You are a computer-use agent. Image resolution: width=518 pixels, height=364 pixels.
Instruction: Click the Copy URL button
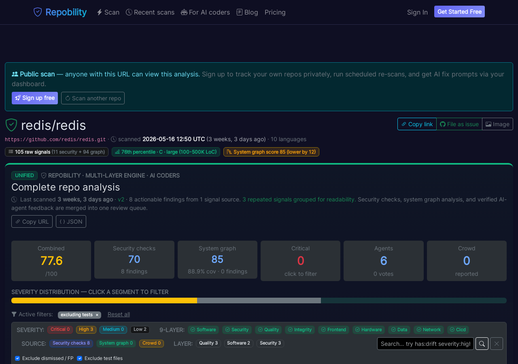pos(32,222)
